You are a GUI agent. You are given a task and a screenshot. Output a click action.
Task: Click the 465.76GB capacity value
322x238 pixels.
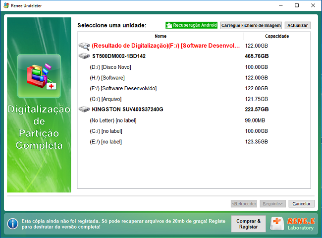[x=257, y=56]
